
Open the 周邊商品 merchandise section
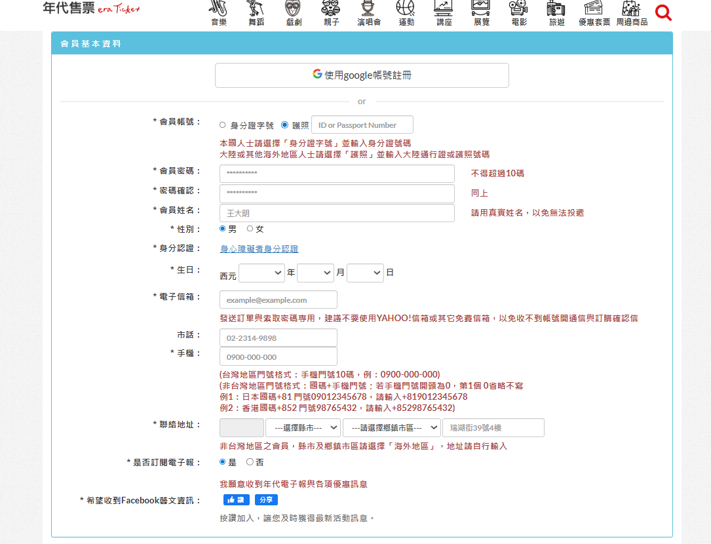(x=631, y=12)
